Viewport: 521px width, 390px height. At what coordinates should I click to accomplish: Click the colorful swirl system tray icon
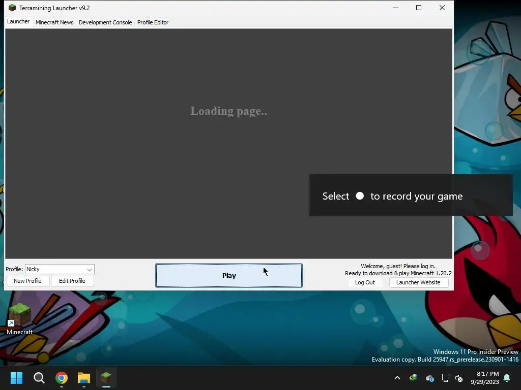tap(413, 378)
